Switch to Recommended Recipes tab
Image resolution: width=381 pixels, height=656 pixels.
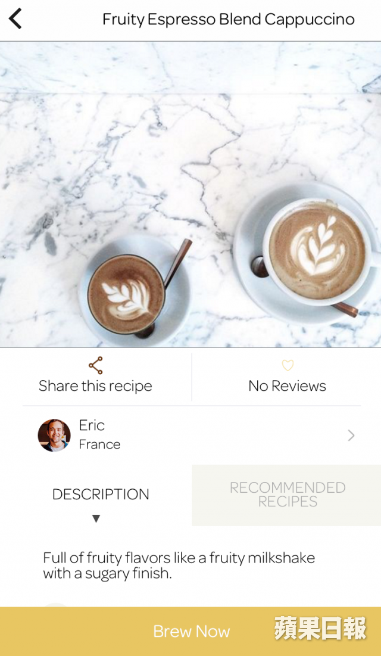click(x=286, y=495)
